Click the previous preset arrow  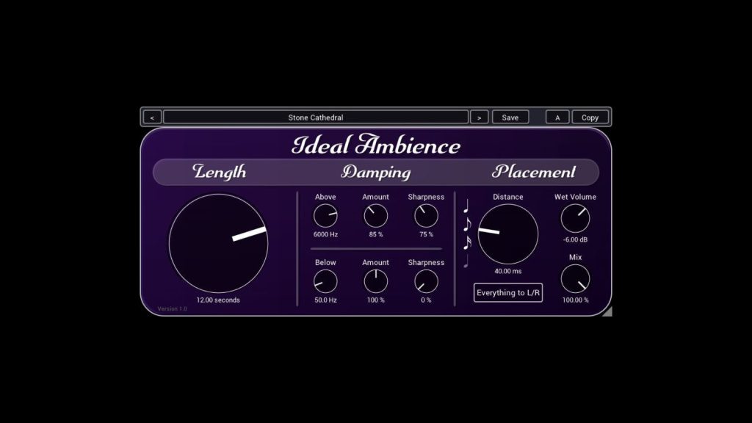pos(152,117)
